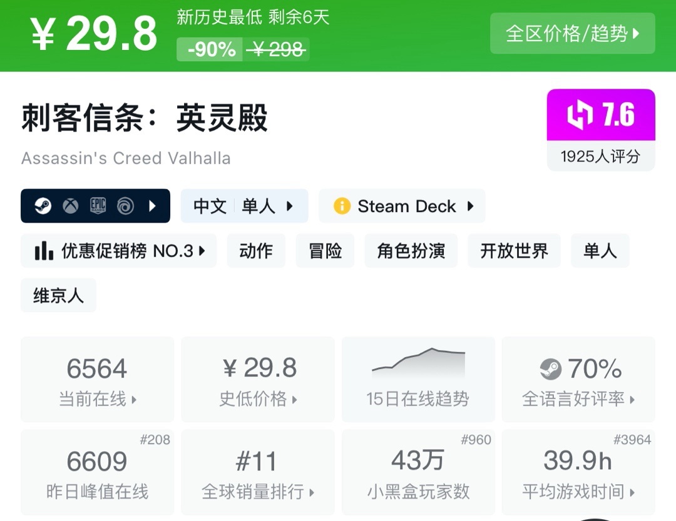Screen dimensions: 676x521
Task: Select the 角色扮演 genre tag
Action: [411, 251]
